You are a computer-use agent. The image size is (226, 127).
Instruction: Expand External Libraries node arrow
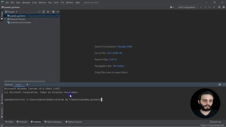(x=5, y=19)
